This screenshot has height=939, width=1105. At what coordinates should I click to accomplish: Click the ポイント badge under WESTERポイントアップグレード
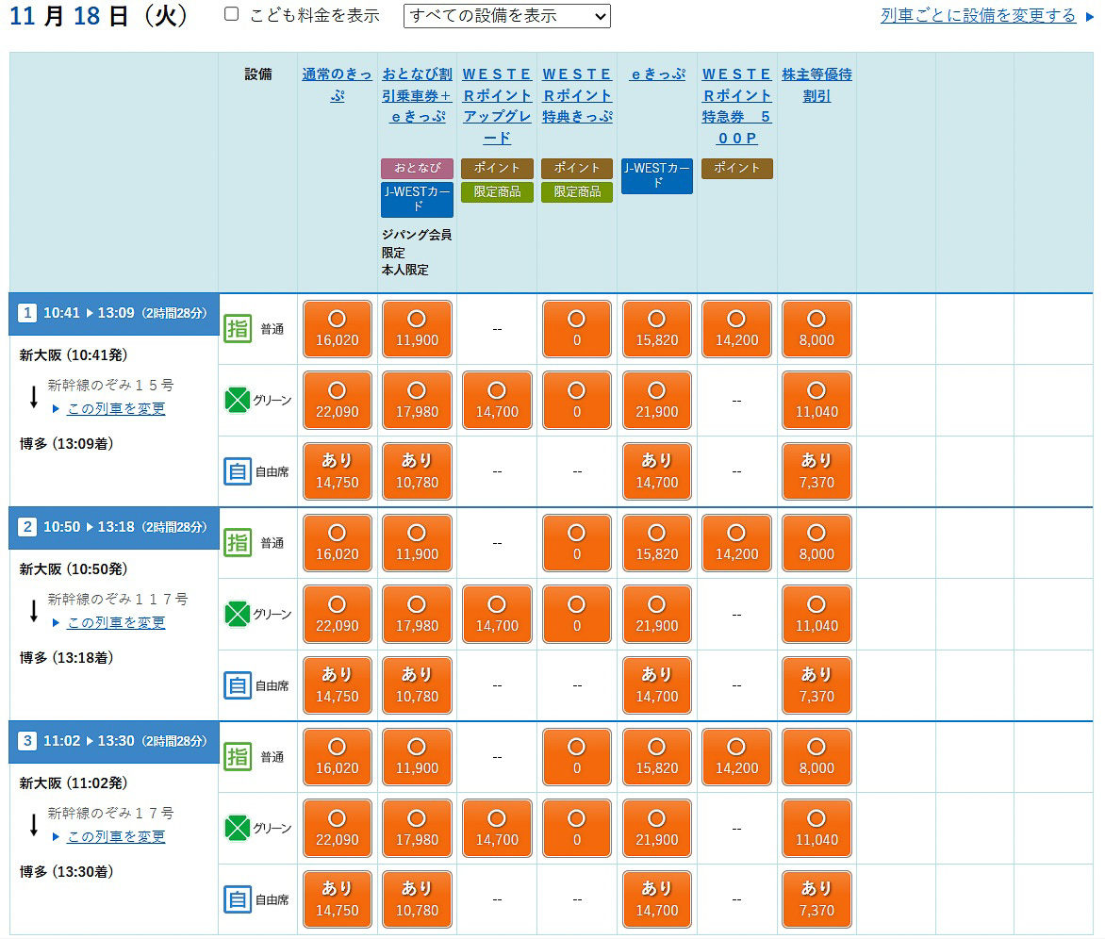coord(497,168)
